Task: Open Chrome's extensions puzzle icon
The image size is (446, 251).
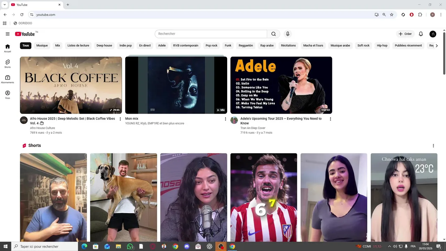Action: (x=420, y=15)
